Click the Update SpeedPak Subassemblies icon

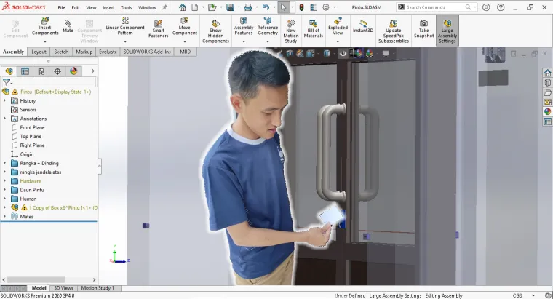393,23
